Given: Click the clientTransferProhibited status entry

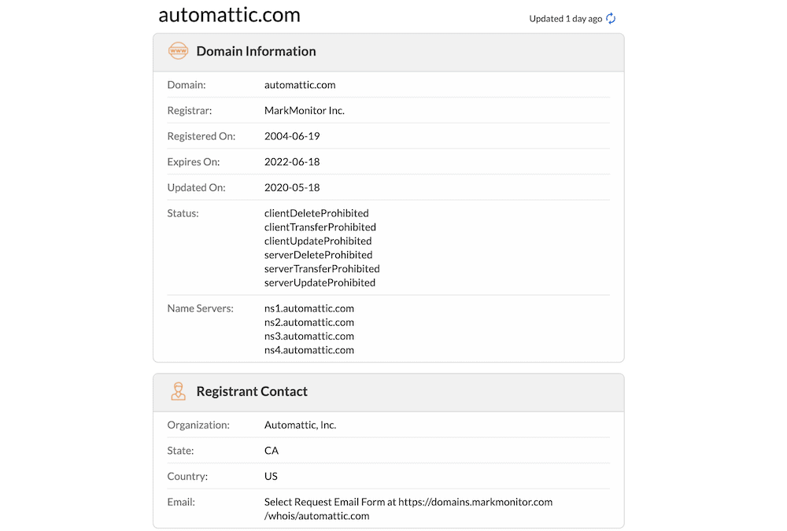Looking at the screenshot, I should click(320, 227).
